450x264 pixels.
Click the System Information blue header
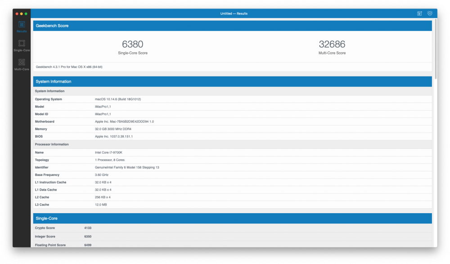click(x=233, y=81)
